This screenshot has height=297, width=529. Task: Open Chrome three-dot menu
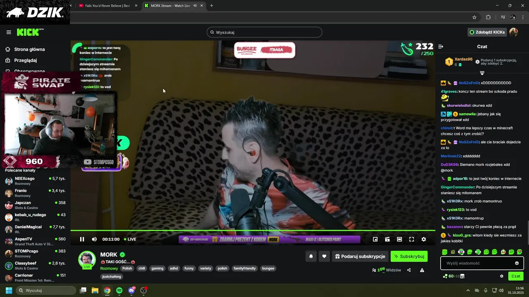[x=523, y=17]
